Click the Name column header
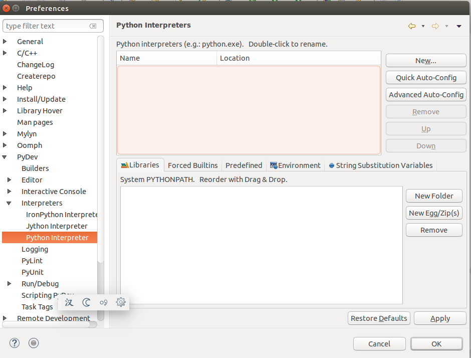Viewport: 471px width, 358px height. point(167,58)
